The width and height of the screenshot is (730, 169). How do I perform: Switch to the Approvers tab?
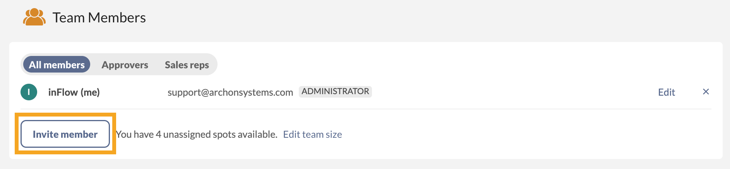(125, 65)
